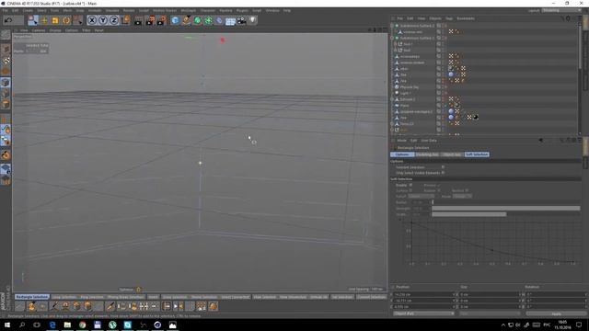The image size is (589, 331).
Task: Toggle Only Select Visible Elements checkbox
Action: click(443, 173)
